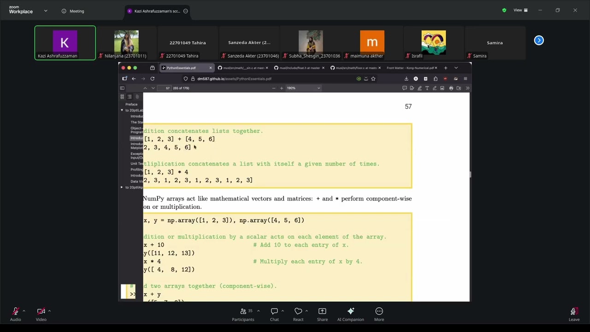Click the address bar URL
Viewport: 590px width, 332px height.
click(x=234, y=79)
